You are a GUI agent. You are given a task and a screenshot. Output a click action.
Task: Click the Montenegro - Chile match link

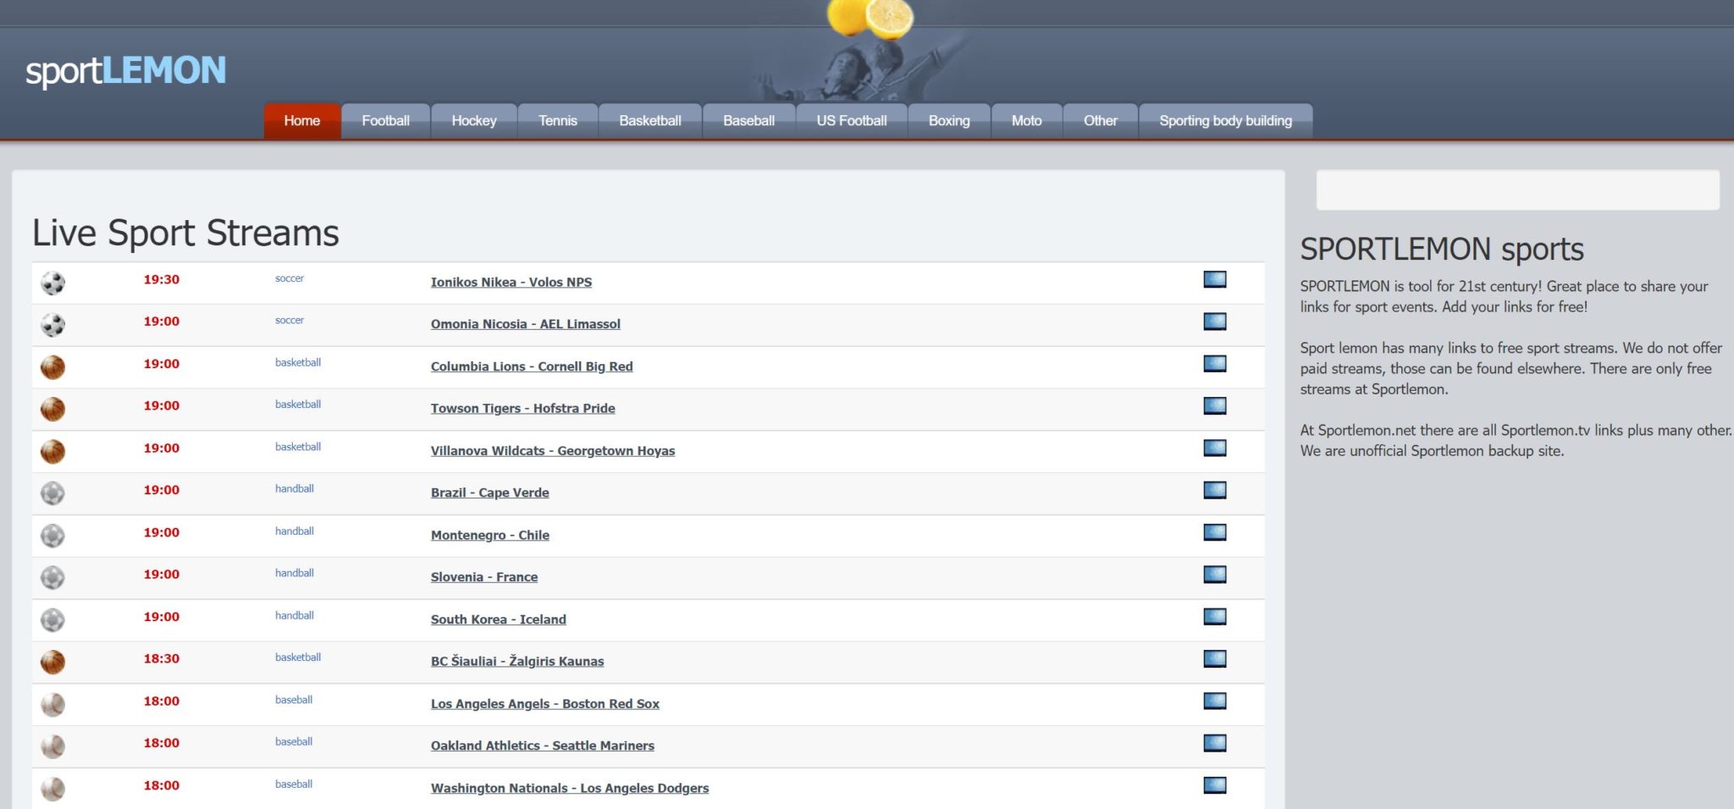[x=489, y=535]
